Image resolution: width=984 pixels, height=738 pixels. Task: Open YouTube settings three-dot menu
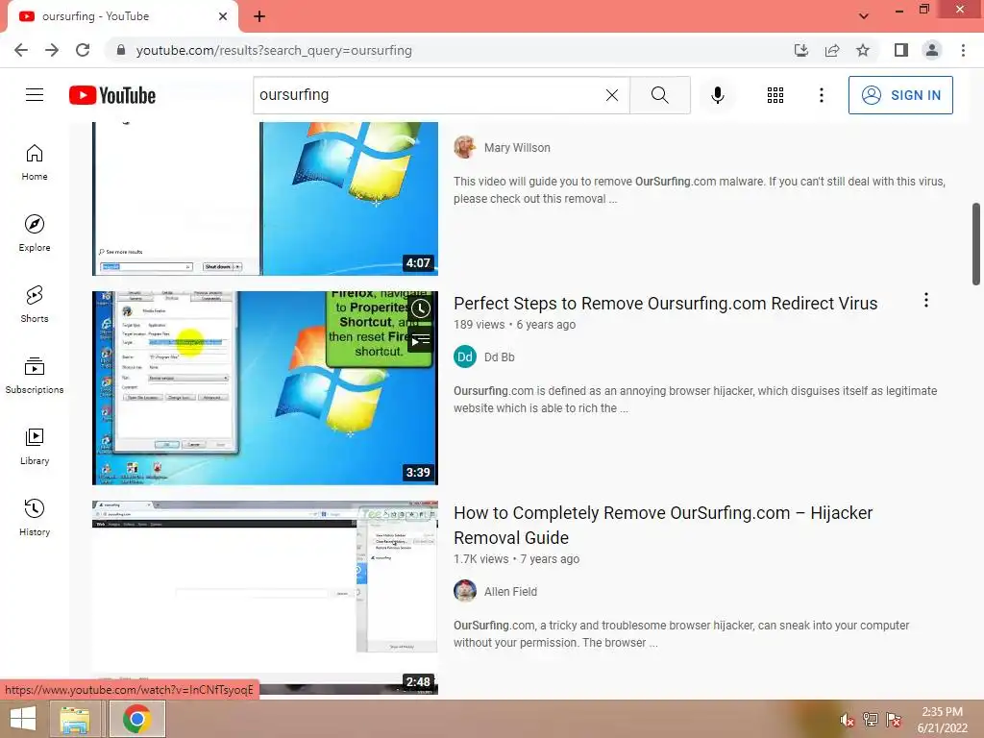[x=821, y=95]
